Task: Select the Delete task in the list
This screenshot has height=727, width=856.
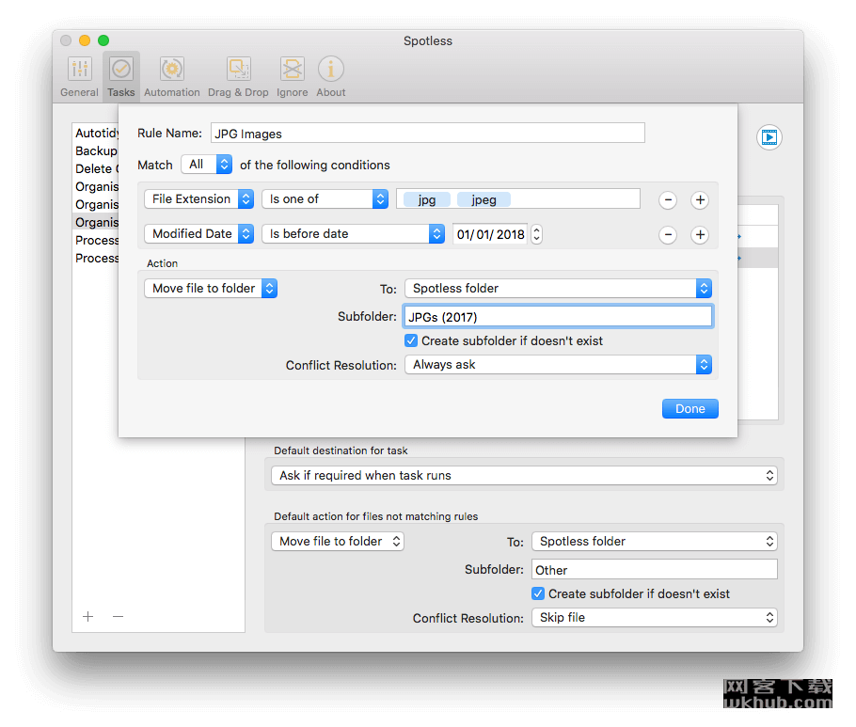Action: click(96, 169)
